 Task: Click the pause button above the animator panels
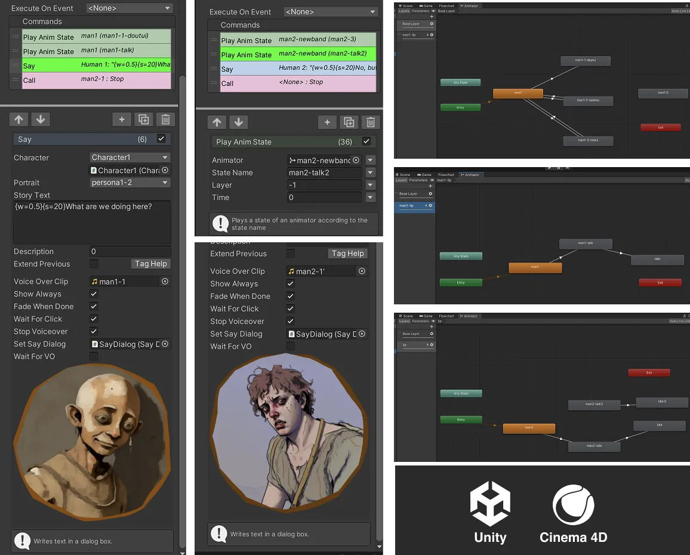(x=559, y=168)
